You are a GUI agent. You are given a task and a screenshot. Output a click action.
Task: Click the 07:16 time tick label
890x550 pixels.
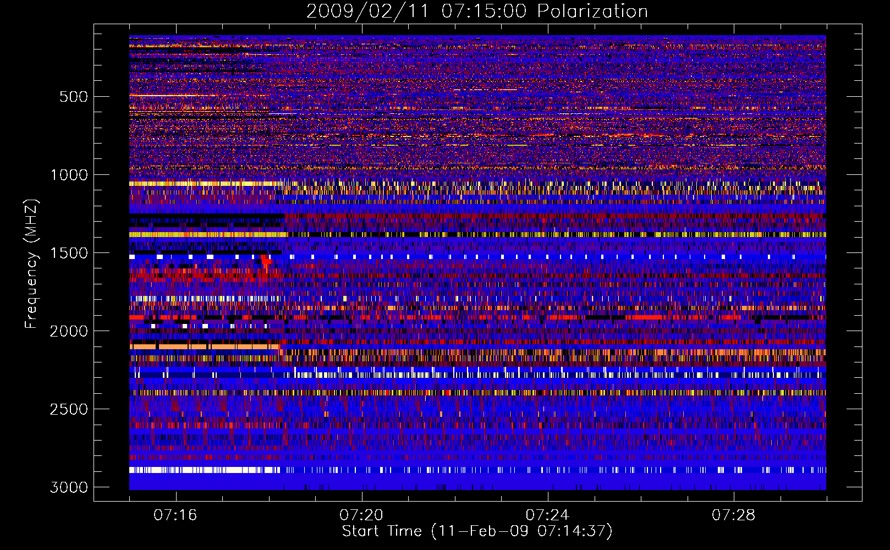pos(175,515)
